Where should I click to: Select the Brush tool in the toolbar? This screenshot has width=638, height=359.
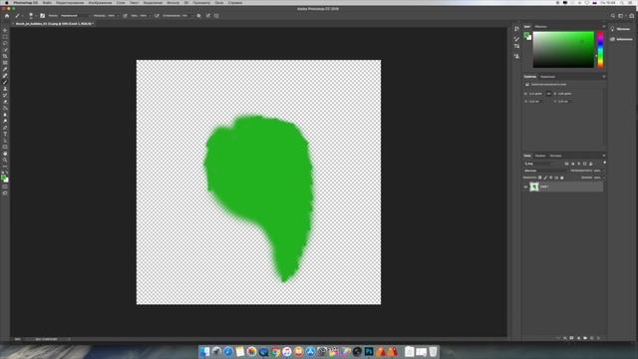5,82
